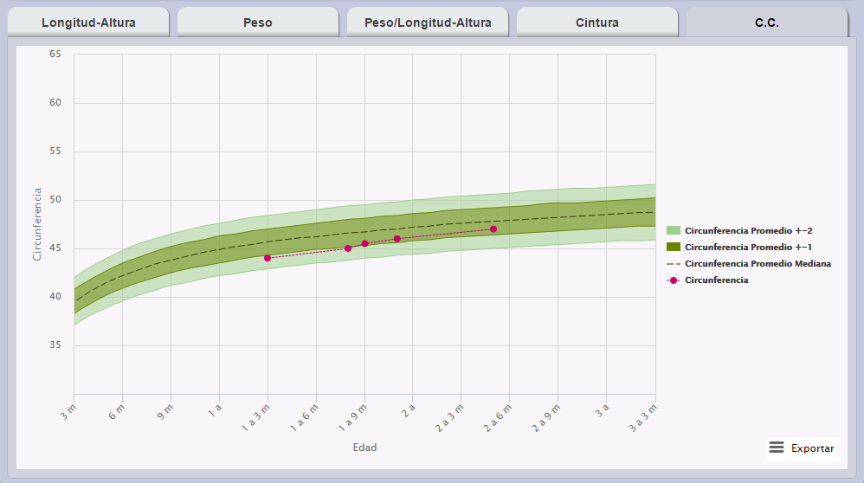
Task: Select the data point just before 2 a
Action: (x=397, y=239)
